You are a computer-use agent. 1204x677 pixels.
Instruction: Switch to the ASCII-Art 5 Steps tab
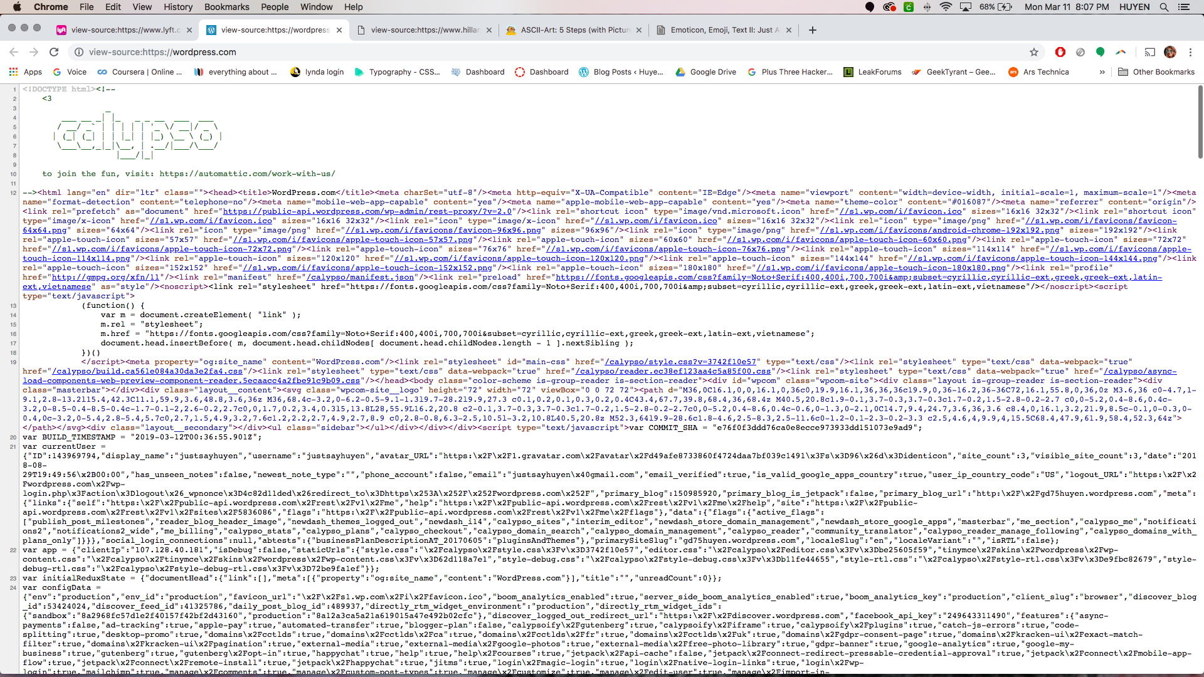[574, 30]
